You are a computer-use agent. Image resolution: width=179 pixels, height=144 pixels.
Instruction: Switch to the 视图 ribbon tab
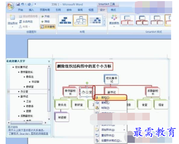[x=91, y=10]
